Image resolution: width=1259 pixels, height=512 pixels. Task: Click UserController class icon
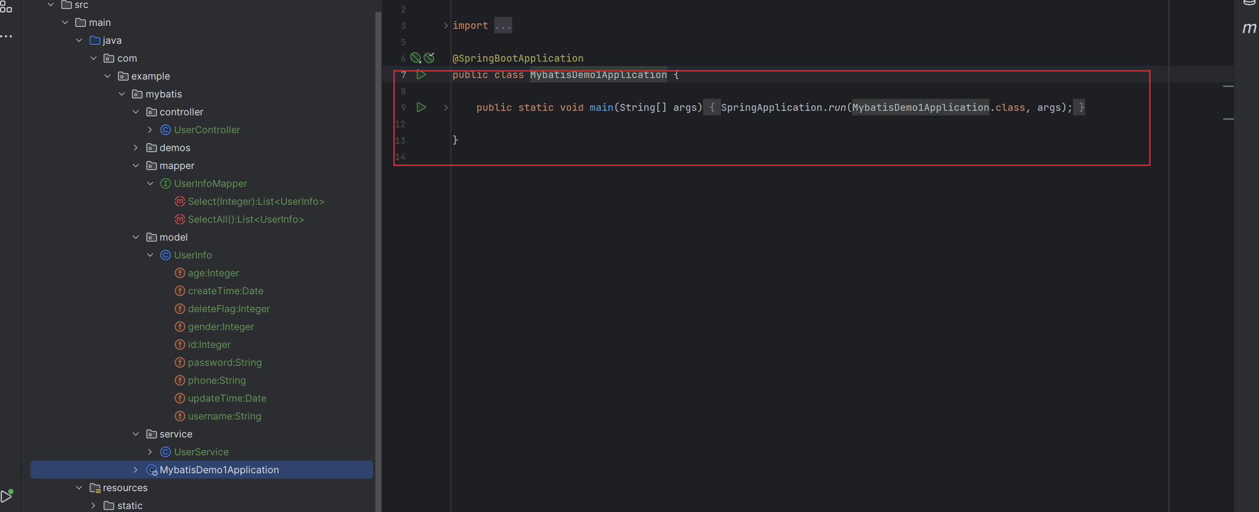click(x=166, y=130)
